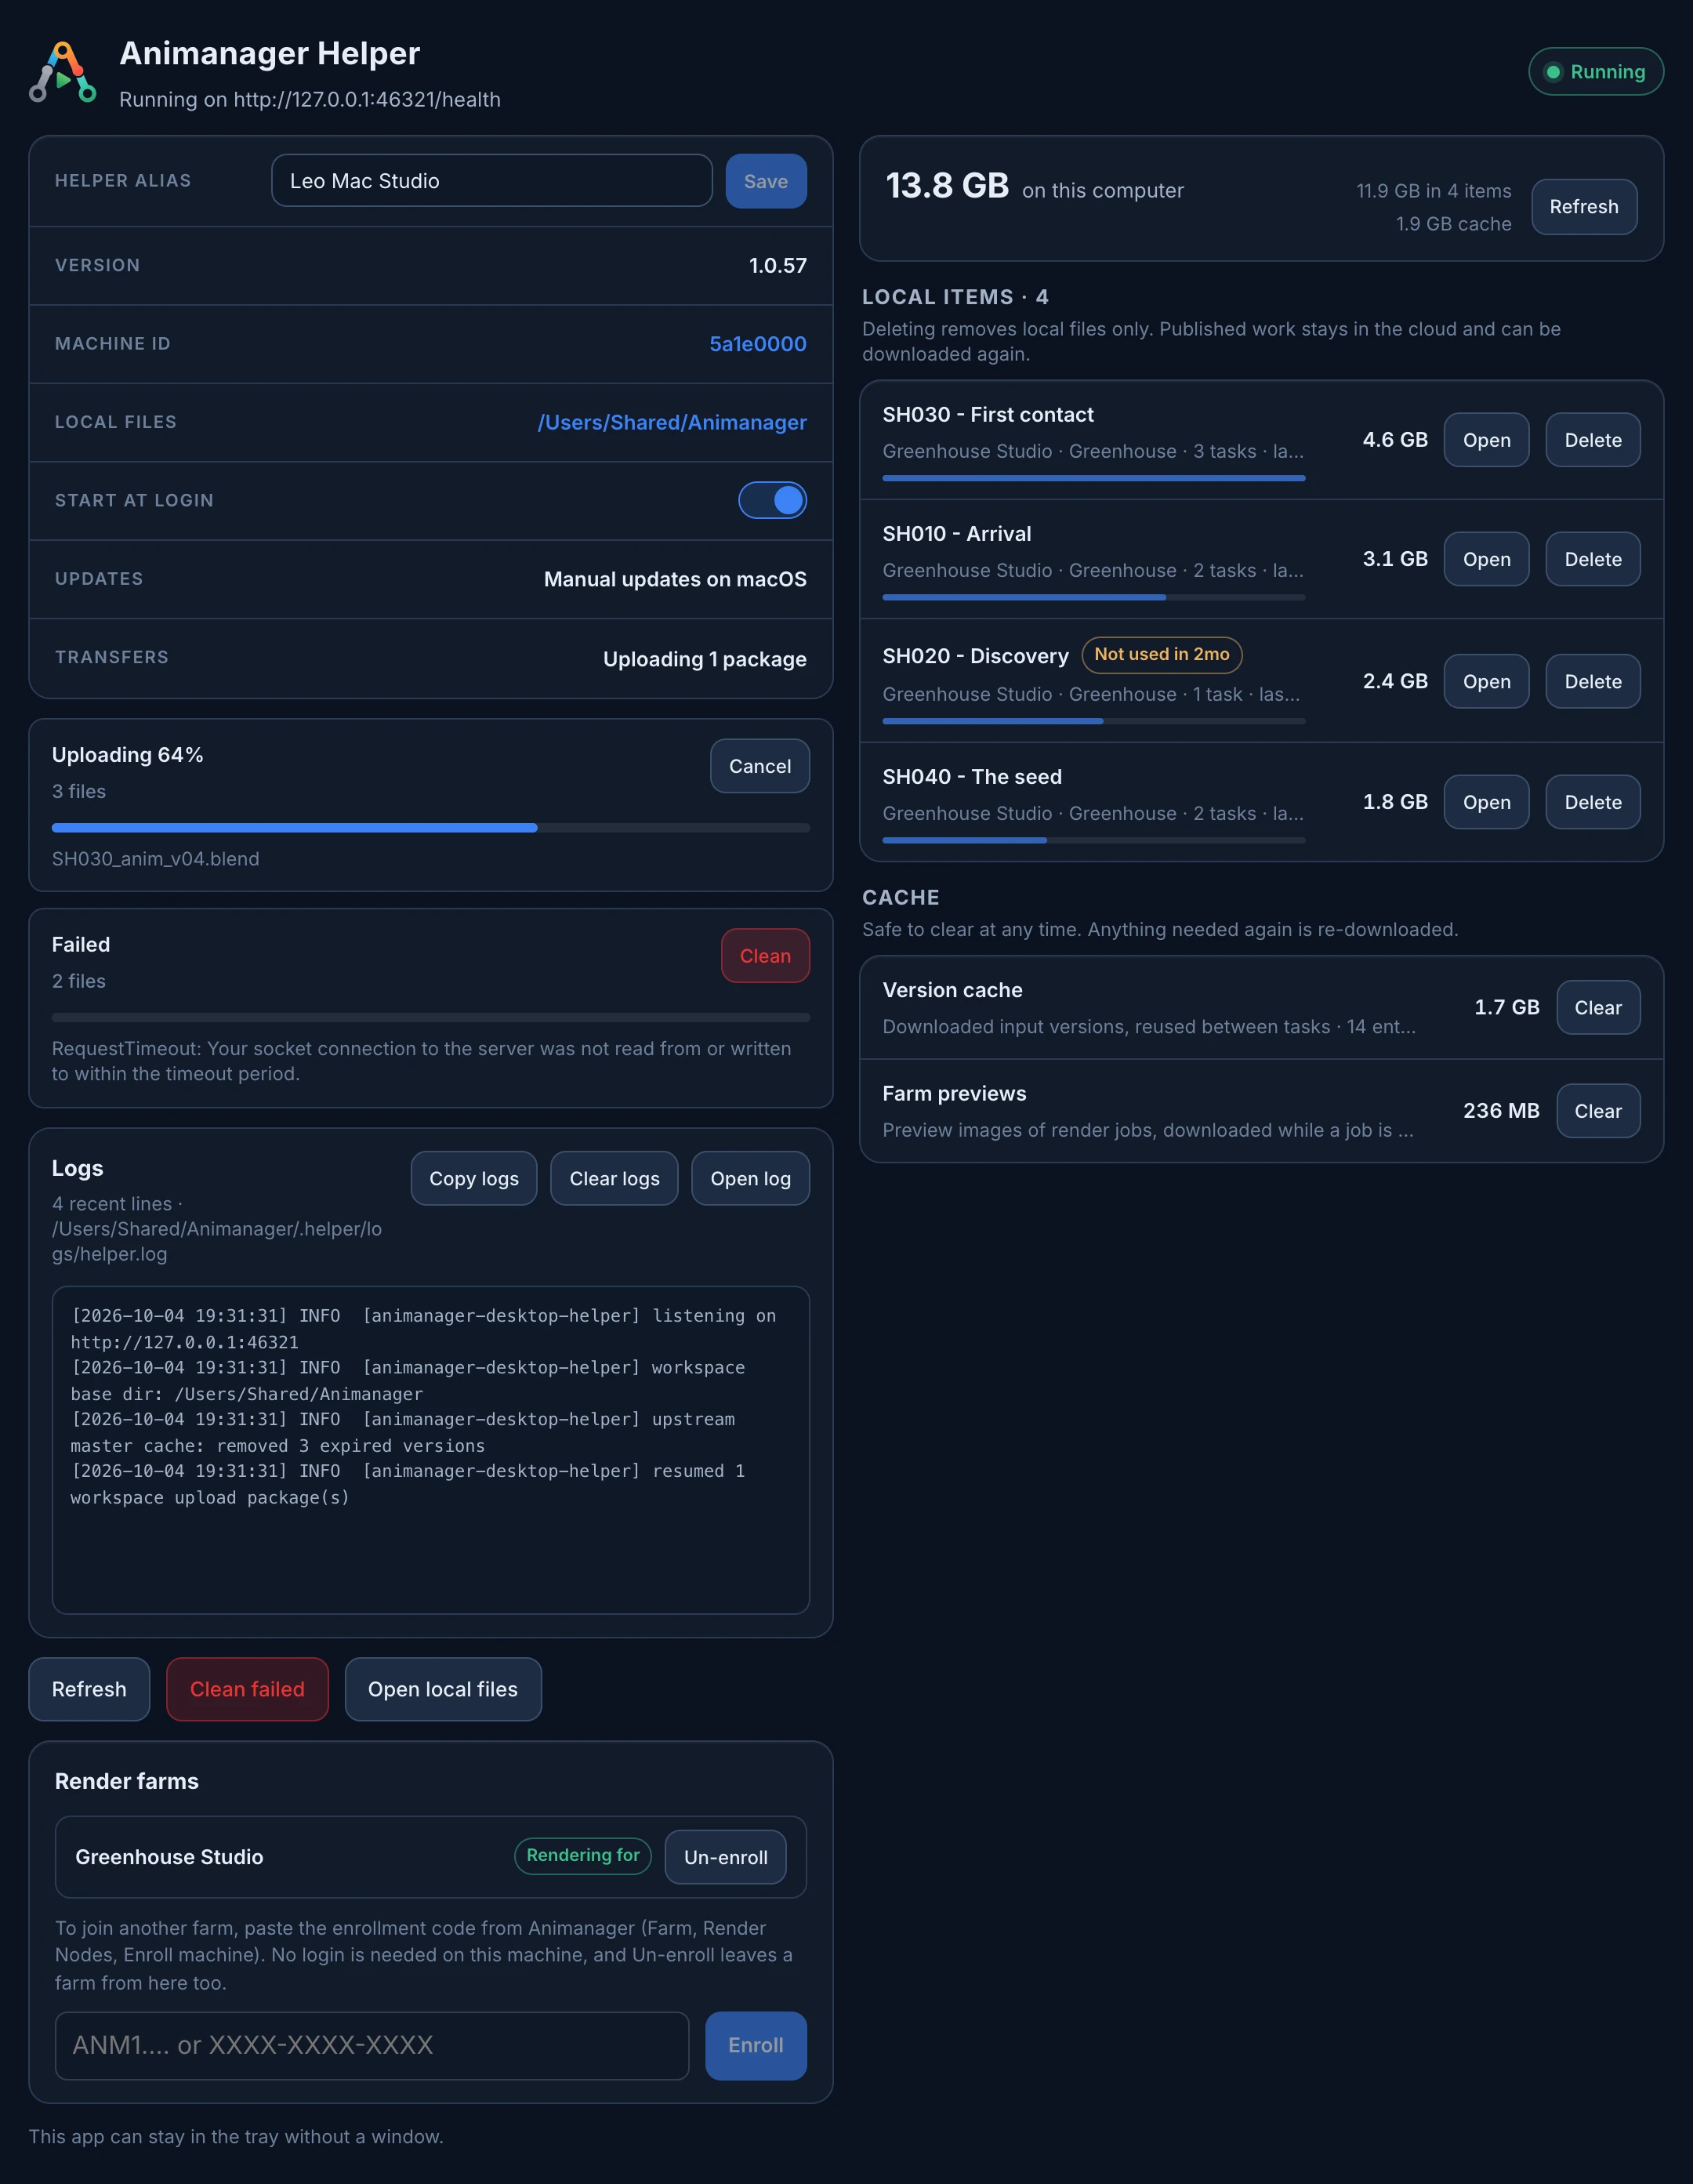Refresh the storage usage summary
Screen dimensions: 1693x2184
(1584, 207)
